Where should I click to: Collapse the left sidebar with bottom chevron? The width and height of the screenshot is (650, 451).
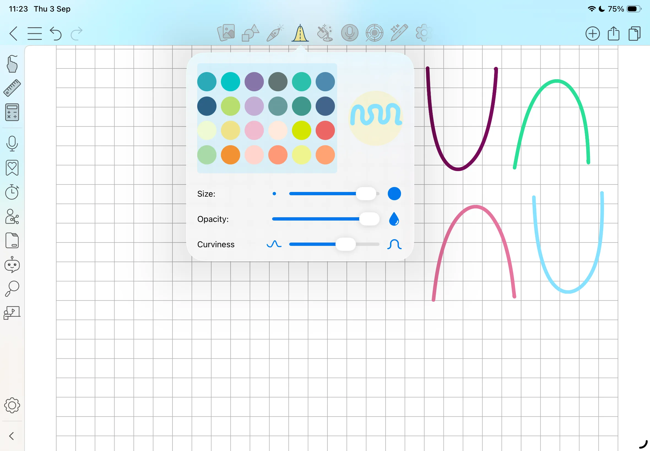tap(11, 436)
